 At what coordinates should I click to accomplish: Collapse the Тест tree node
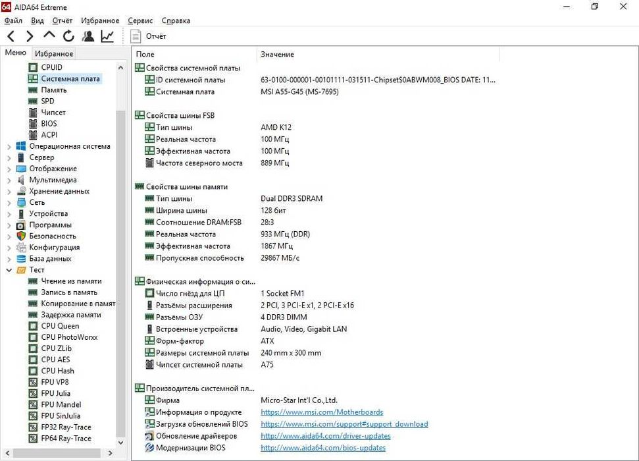[9, 270]
